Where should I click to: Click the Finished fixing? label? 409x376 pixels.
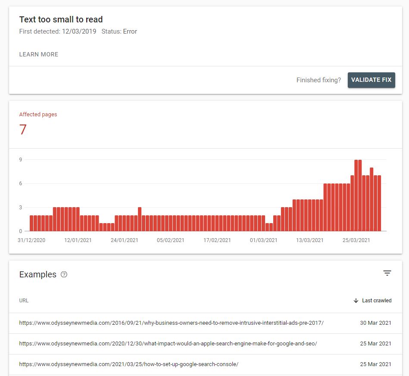click(318, 80)
